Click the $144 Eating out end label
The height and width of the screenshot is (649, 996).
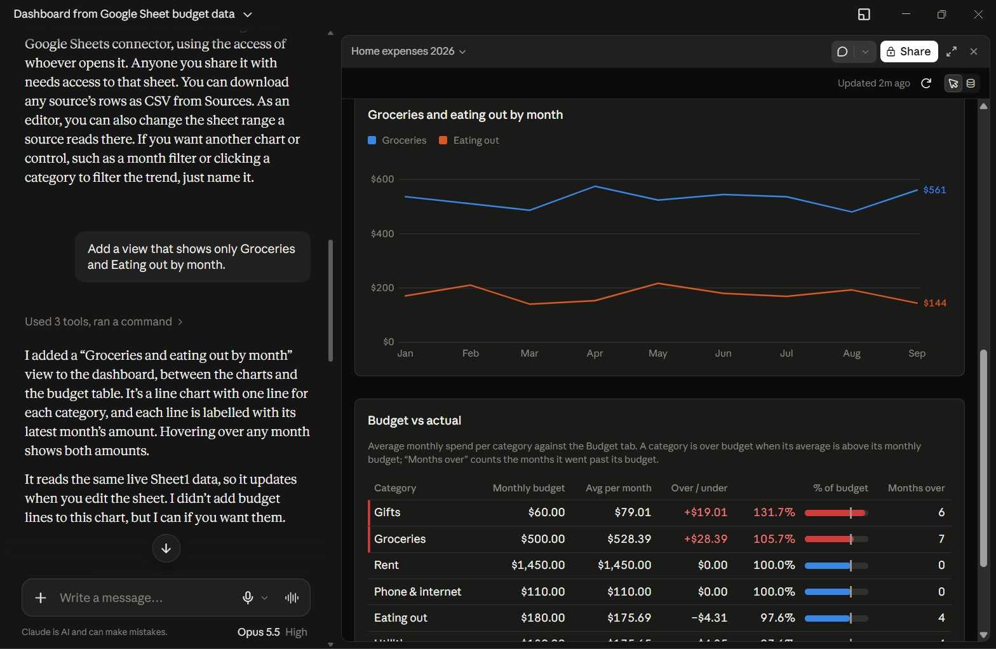(x=934, y=303)
